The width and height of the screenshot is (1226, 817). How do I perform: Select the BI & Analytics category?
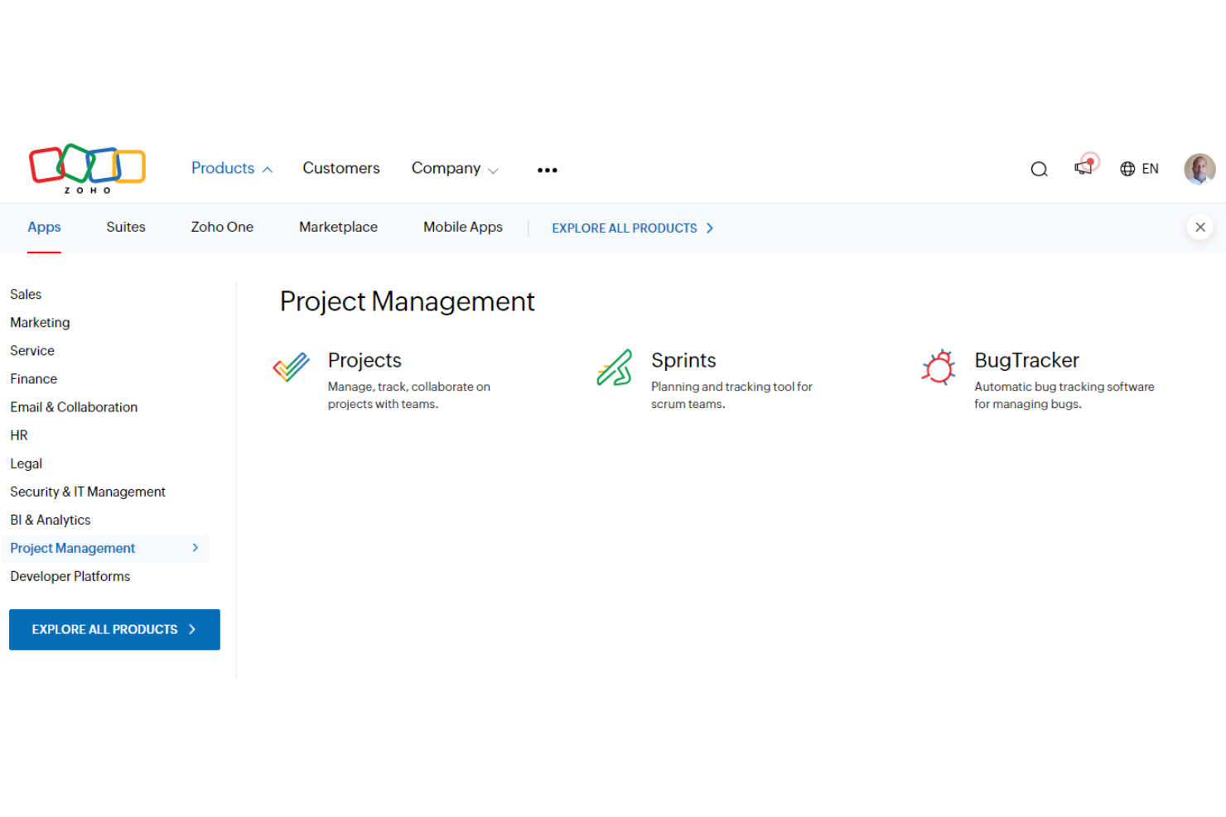coord(51,519)
